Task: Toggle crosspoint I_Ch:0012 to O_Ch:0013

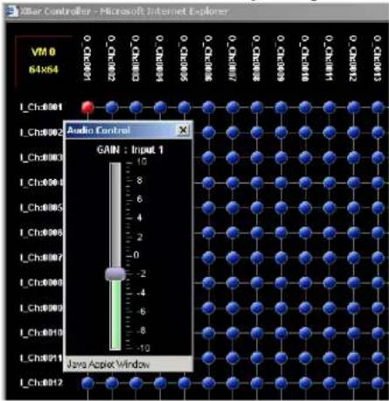Action: point(379,383)
